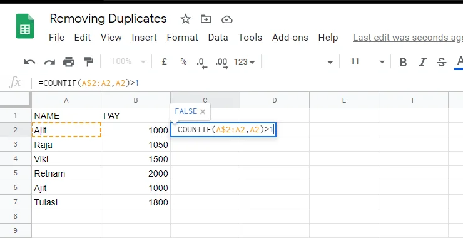Click the Last edit was seconds ago link
This screenshot has width=463, height=238.
pos(408,38)
